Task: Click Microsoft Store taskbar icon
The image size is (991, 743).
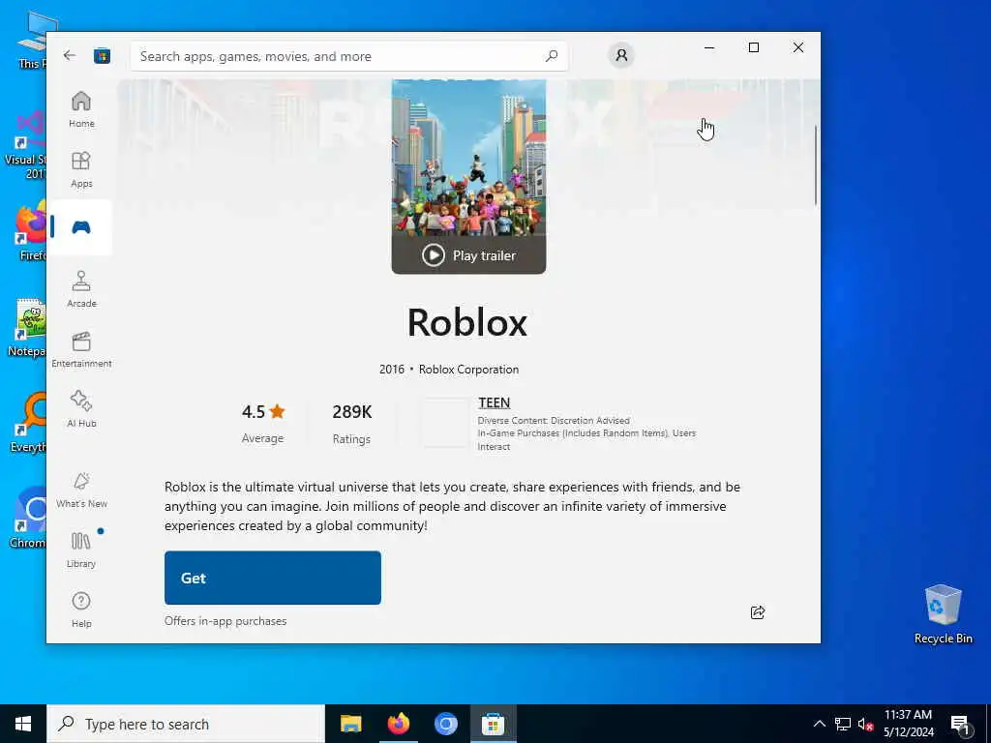Action: coord(493,724)
